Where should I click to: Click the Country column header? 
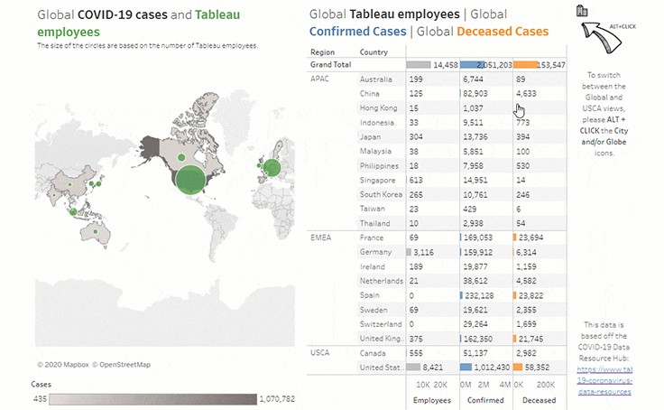point(373,51)
